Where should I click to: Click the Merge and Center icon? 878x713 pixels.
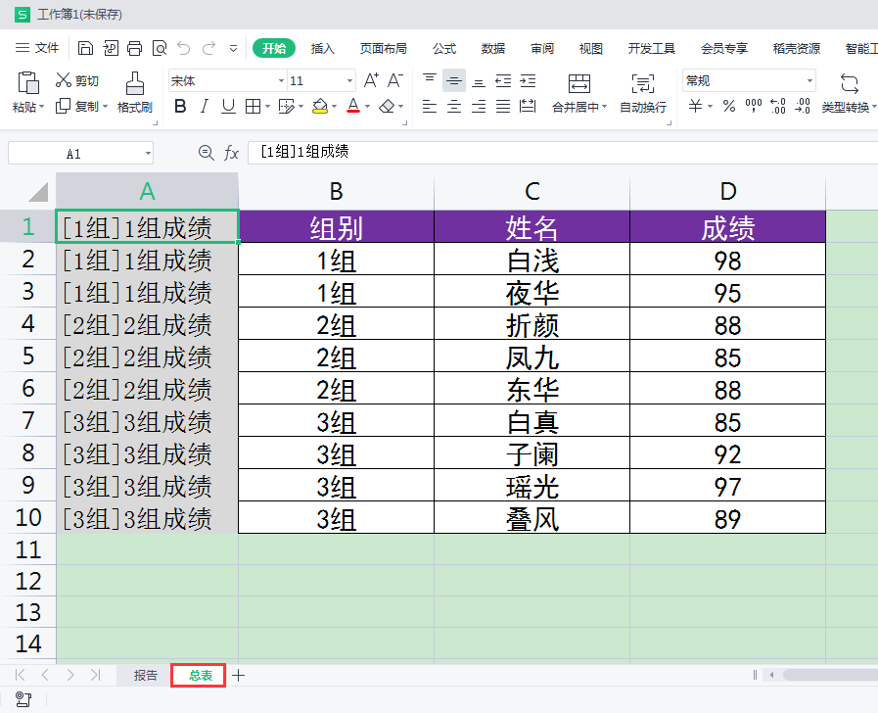pyautogui.click(x=579, y=83)
